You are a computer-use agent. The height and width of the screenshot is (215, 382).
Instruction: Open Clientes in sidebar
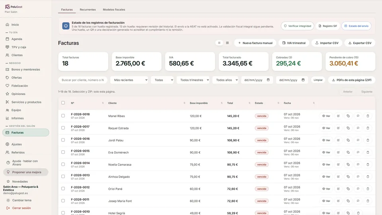coord(17,55)
